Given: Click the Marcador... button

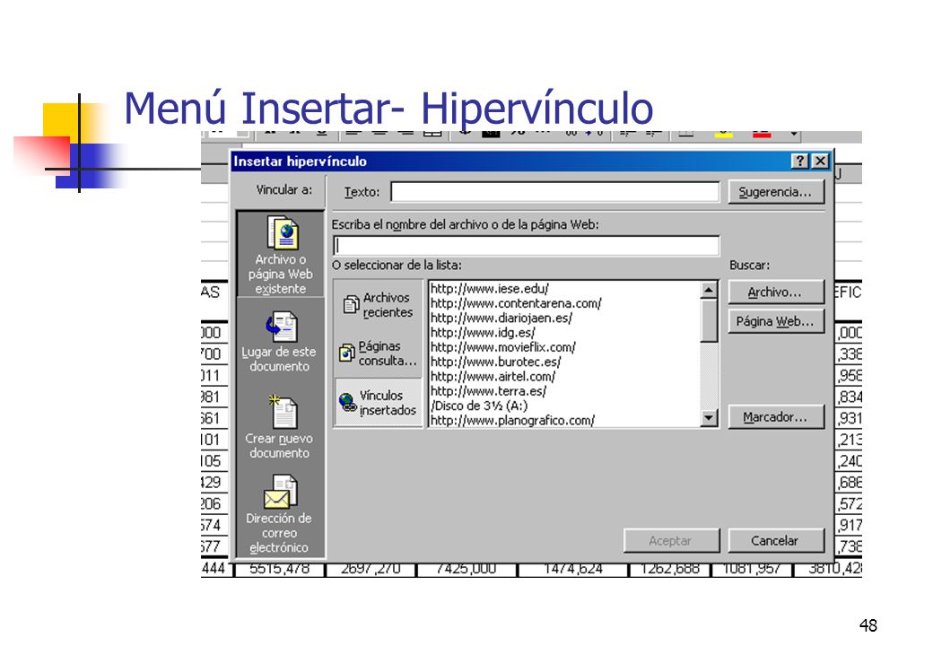Looking at the screenshot, I should 776,417.
